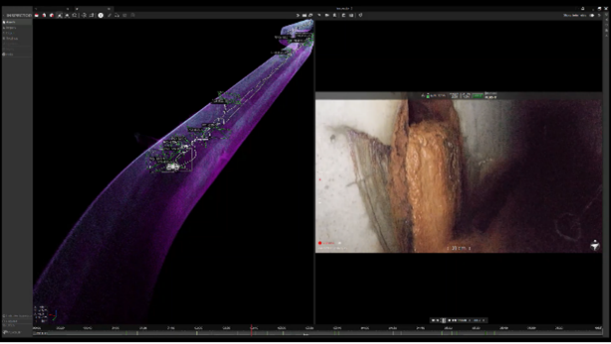
Task: Toggle the show video switch at top right
Action: tap(592, 15)
